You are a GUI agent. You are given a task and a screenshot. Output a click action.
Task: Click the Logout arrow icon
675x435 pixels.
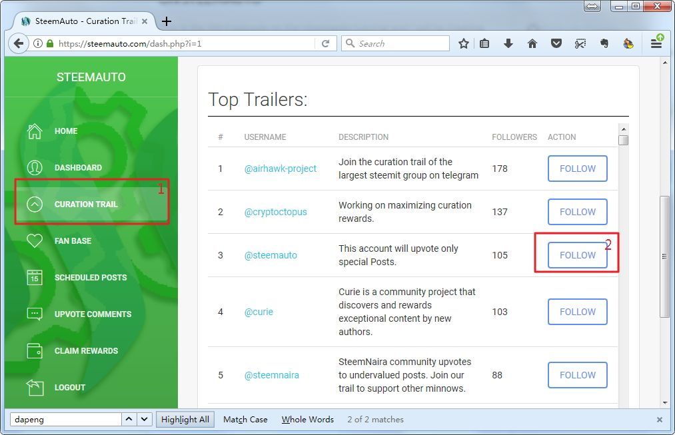pos(35,387)
